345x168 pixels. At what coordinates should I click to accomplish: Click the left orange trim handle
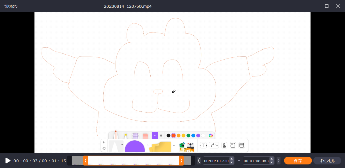[x=85, y=161]
